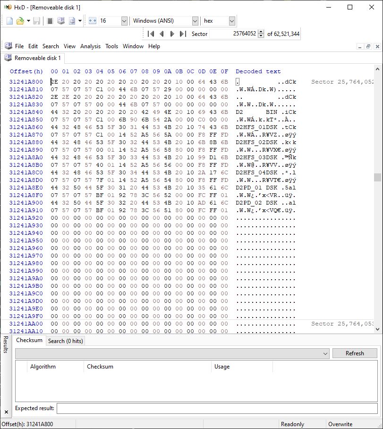This screenshot has width=383, height=429.
Task: Expand the checksum results dropdown
Action: 324,353
